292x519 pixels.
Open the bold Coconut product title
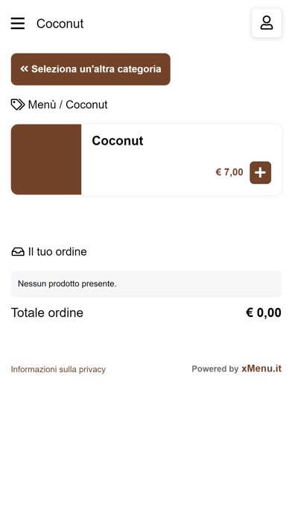point(118,141)
